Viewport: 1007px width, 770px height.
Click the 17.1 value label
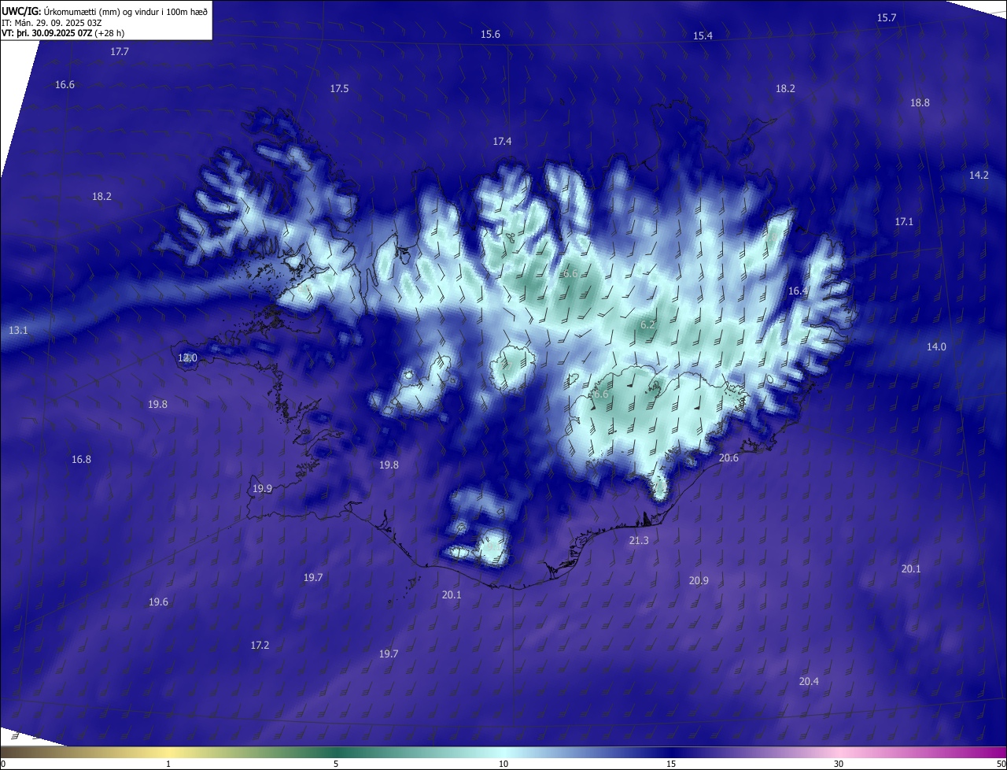click(x=904, y=222)
